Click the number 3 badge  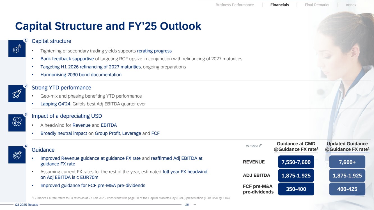[x=26, y=114]
